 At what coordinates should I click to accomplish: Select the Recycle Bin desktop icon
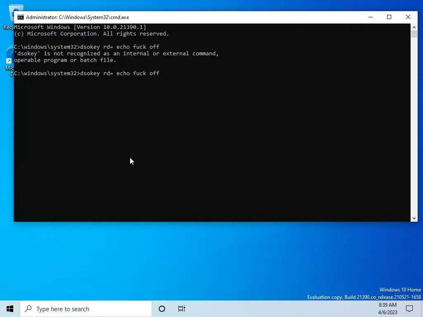(9, 17)
